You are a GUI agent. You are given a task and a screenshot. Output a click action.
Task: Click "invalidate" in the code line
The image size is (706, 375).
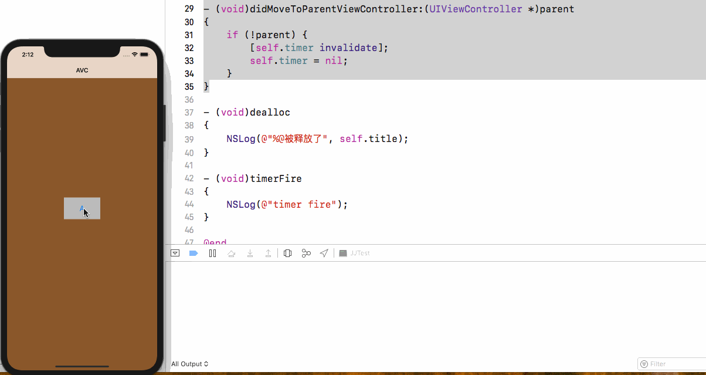click(348, 48)
